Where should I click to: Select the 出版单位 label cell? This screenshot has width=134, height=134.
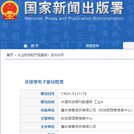(39, 110)
